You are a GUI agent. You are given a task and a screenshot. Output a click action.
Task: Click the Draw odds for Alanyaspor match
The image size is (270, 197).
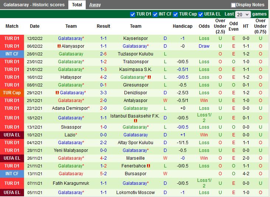(204, 46)
